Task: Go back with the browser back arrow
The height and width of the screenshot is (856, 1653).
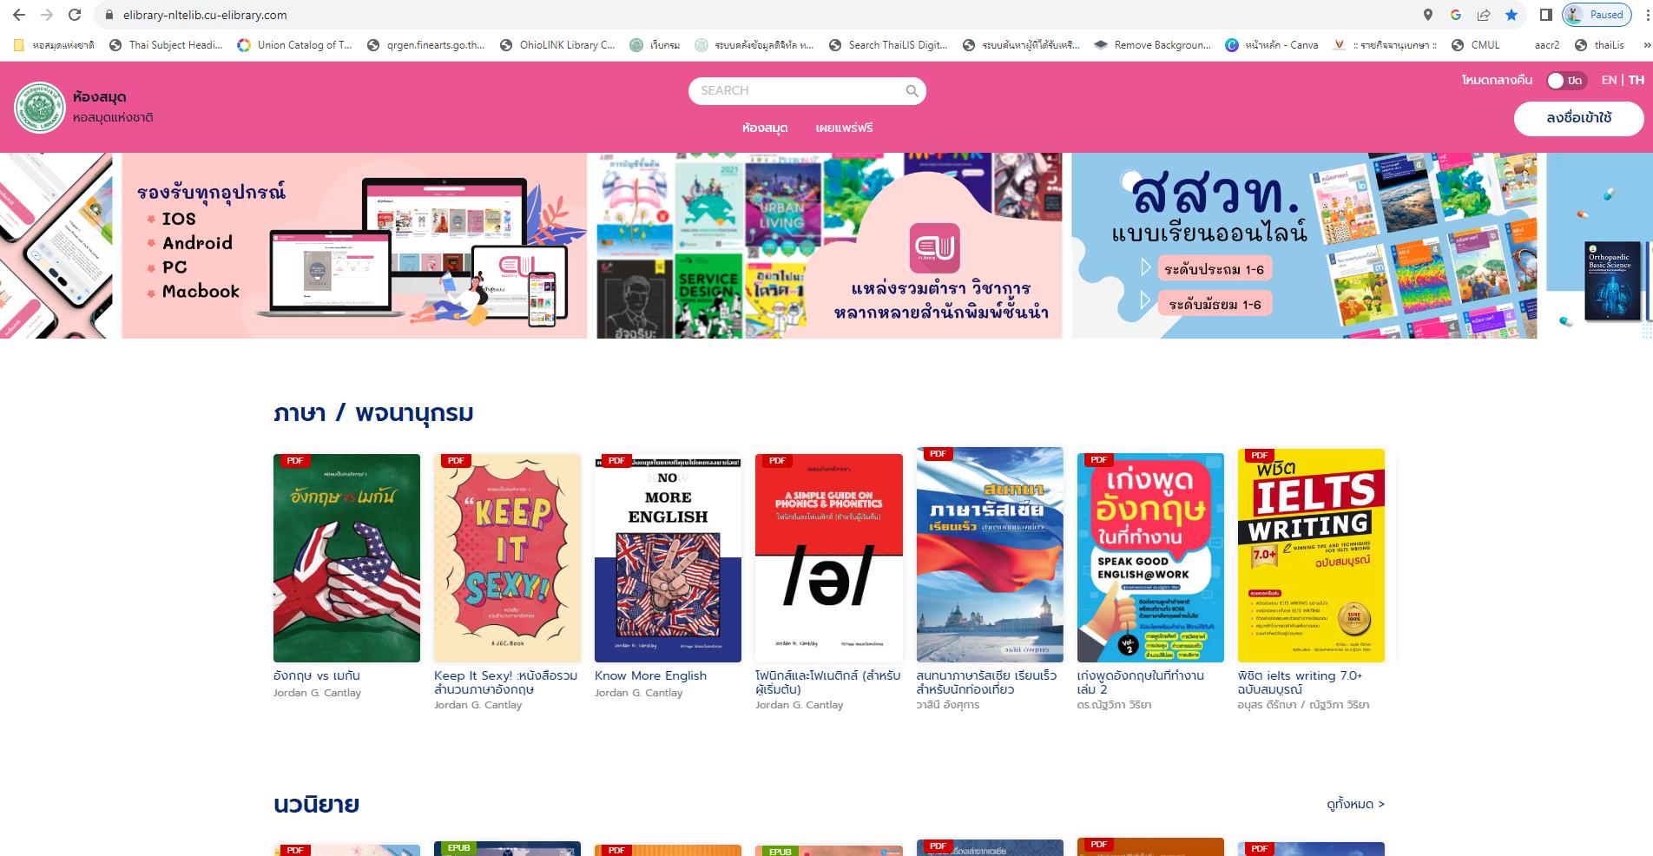Action: [x=19, y=15]
